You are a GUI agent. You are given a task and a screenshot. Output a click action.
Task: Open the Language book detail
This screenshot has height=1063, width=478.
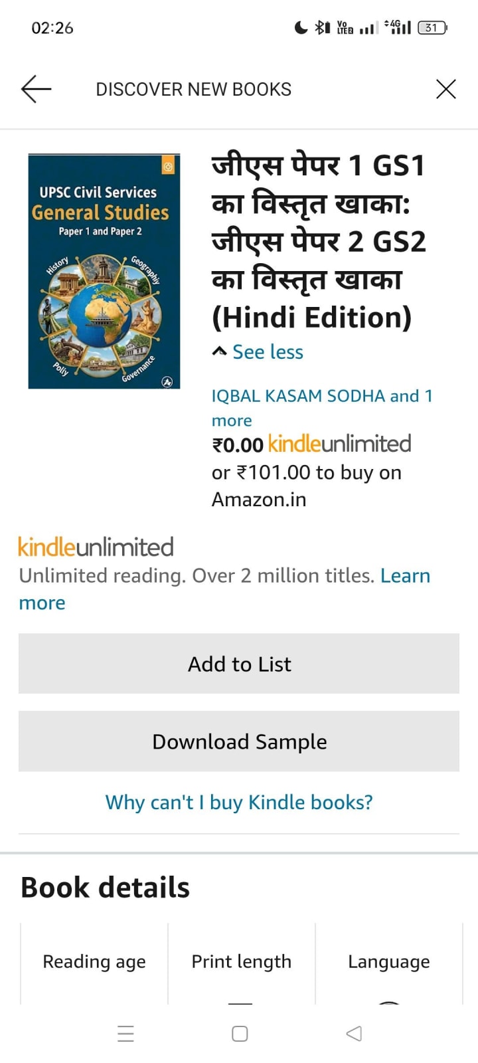[x=389, y=961]
